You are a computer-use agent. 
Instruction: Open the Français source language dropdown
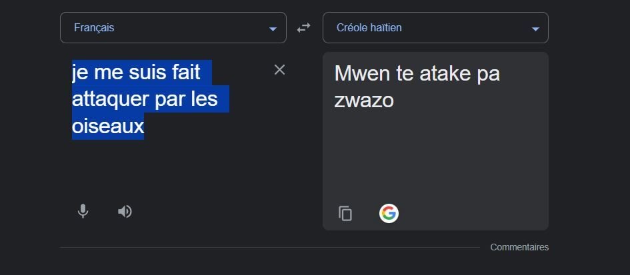point(173,28)
